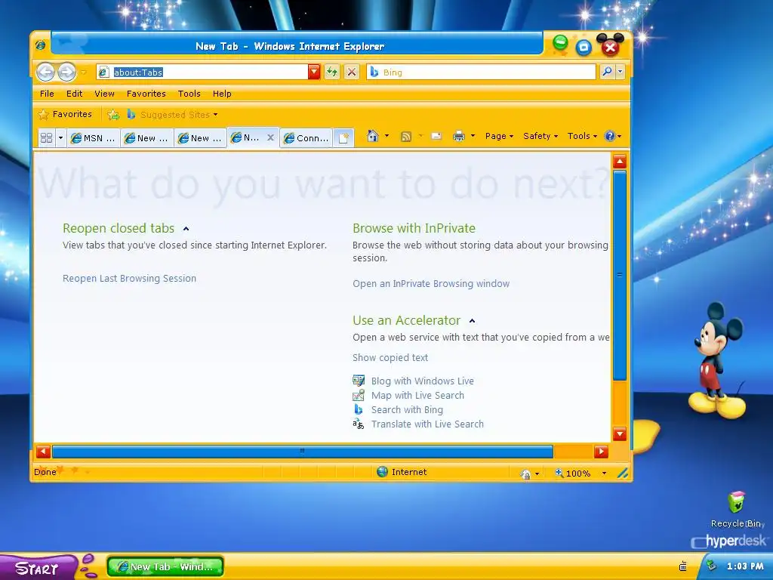Click the RSS Feeds icon
The width and height of the screenshot is (773, 580).
coord(405,137)
